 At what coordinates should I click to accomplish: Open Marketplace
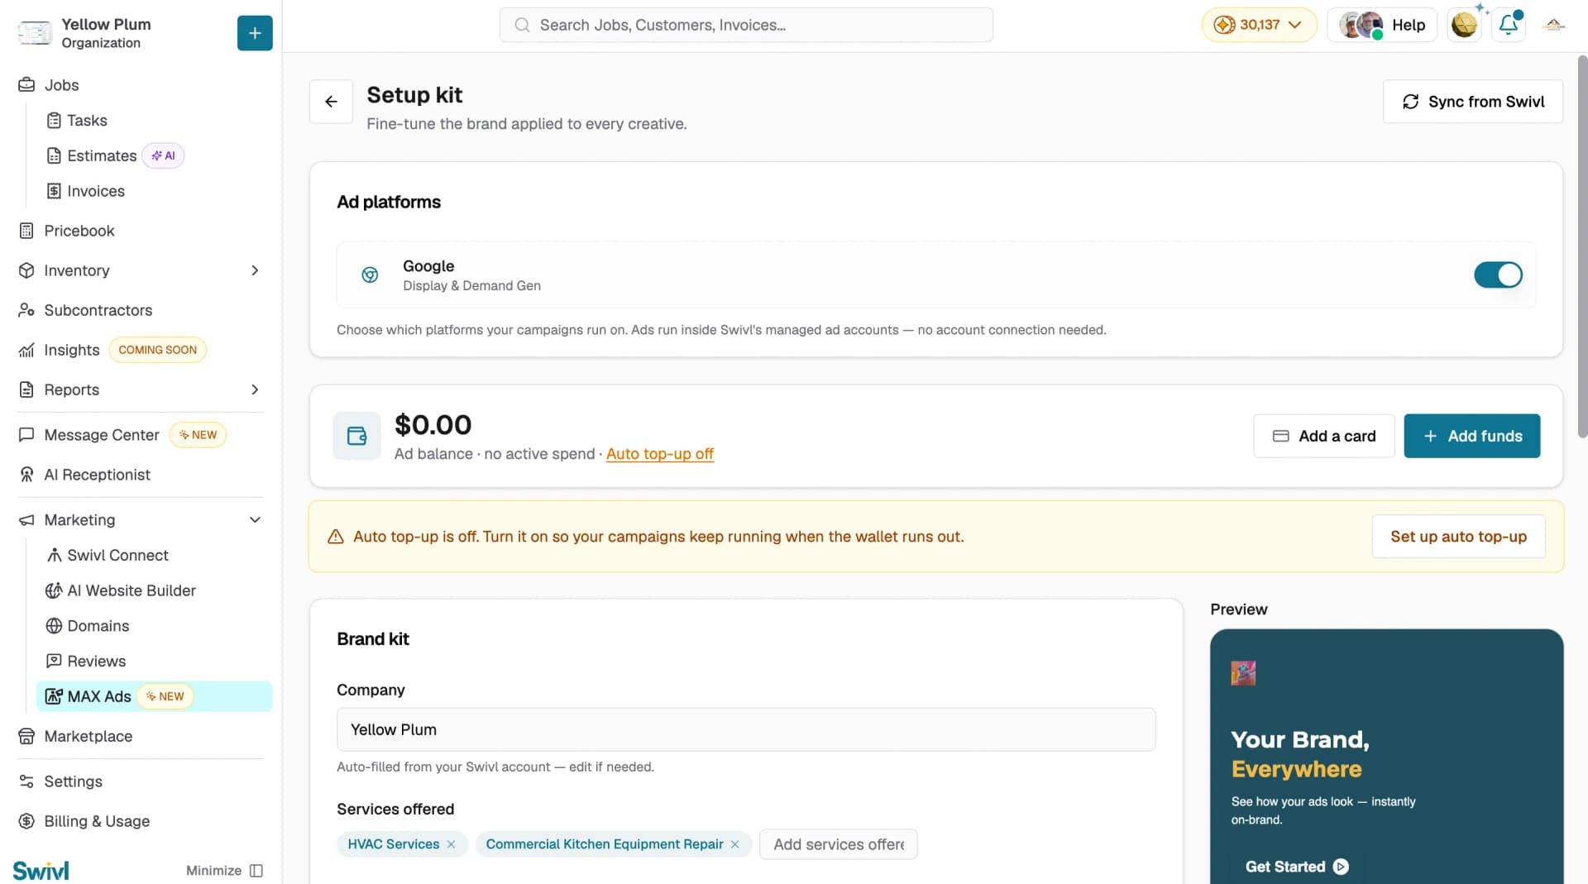point(88,737)
